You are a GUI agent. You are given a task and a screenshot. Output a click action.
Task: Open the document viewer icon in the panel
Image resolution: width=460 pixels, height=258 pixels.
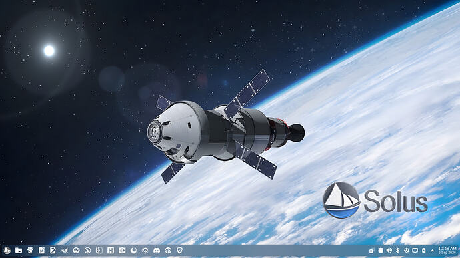coord(41,251)
